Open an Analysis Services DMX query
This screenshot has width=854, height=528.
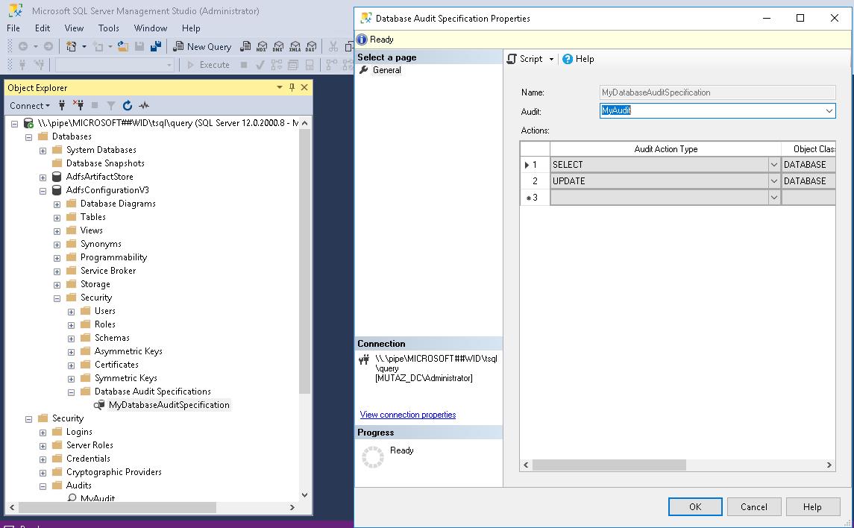tap(278, 47)
